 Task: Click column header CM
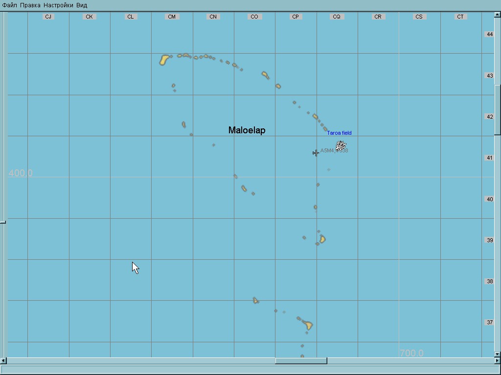172,17
